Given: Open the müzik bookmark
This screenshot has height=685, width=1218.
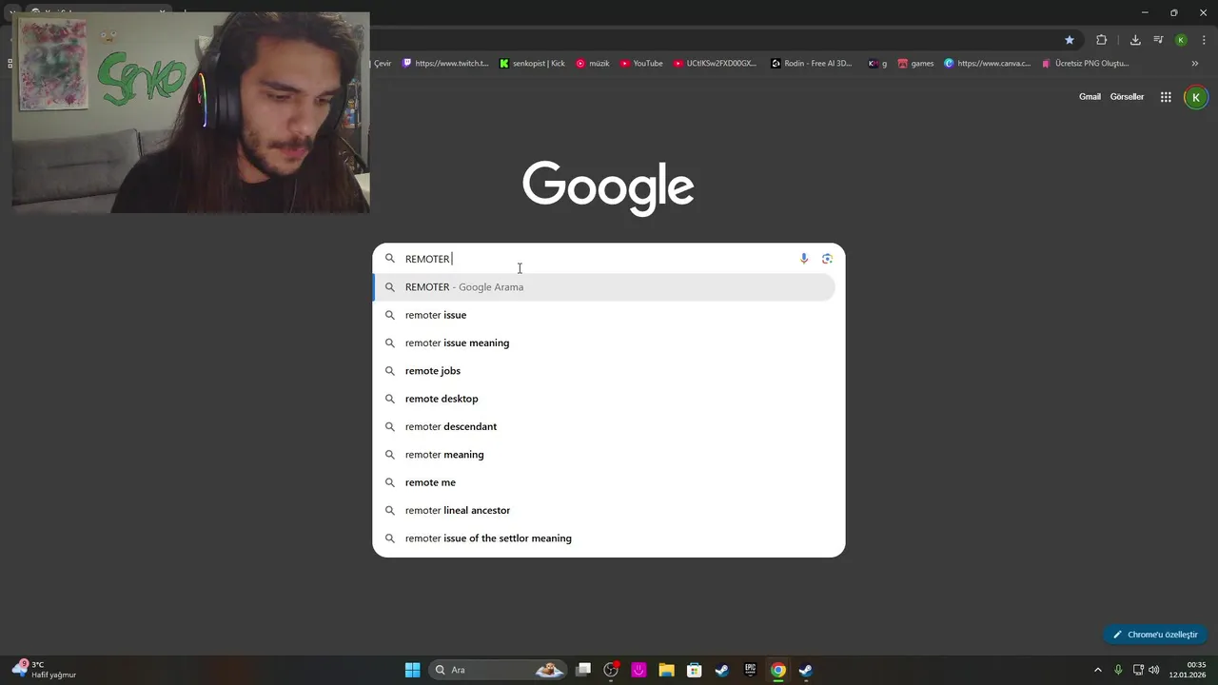Looking at the screenshot, I should tap(592, 64).
